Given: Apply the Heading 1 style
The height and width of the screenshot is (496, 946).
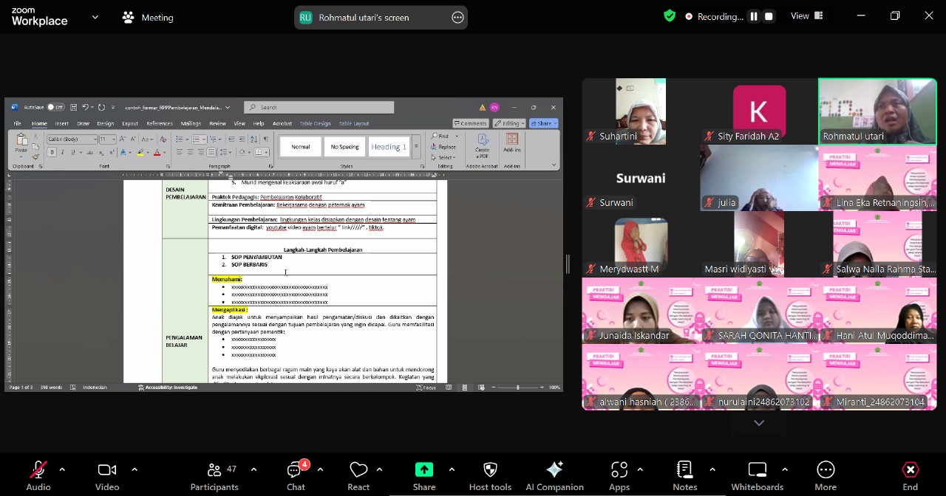Looking at the screenshot, I should coord(388,147).
